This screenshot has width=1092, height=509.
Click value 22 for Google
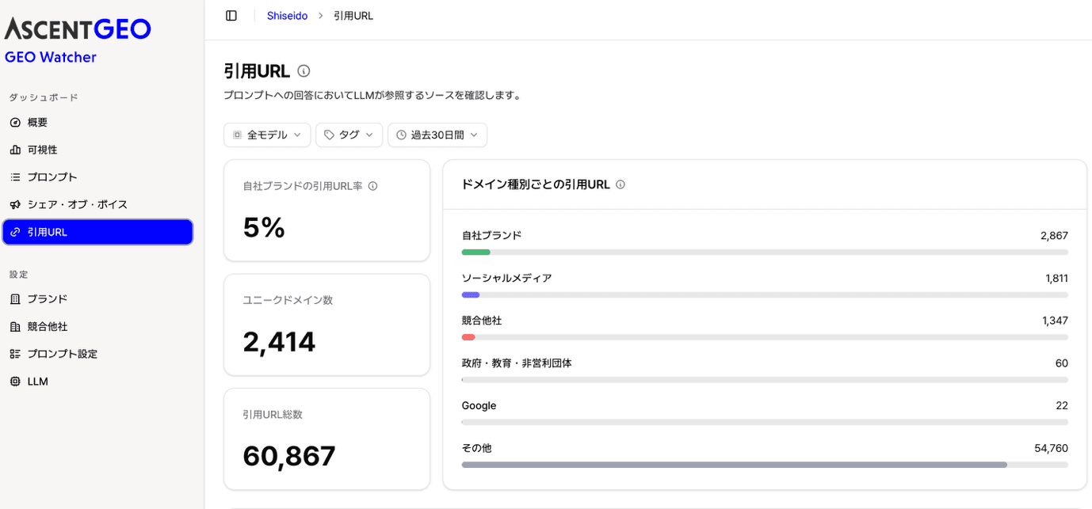point(1062,405)
